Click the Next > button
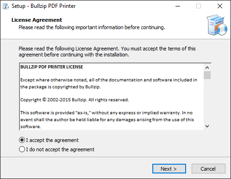 [169, 169]
